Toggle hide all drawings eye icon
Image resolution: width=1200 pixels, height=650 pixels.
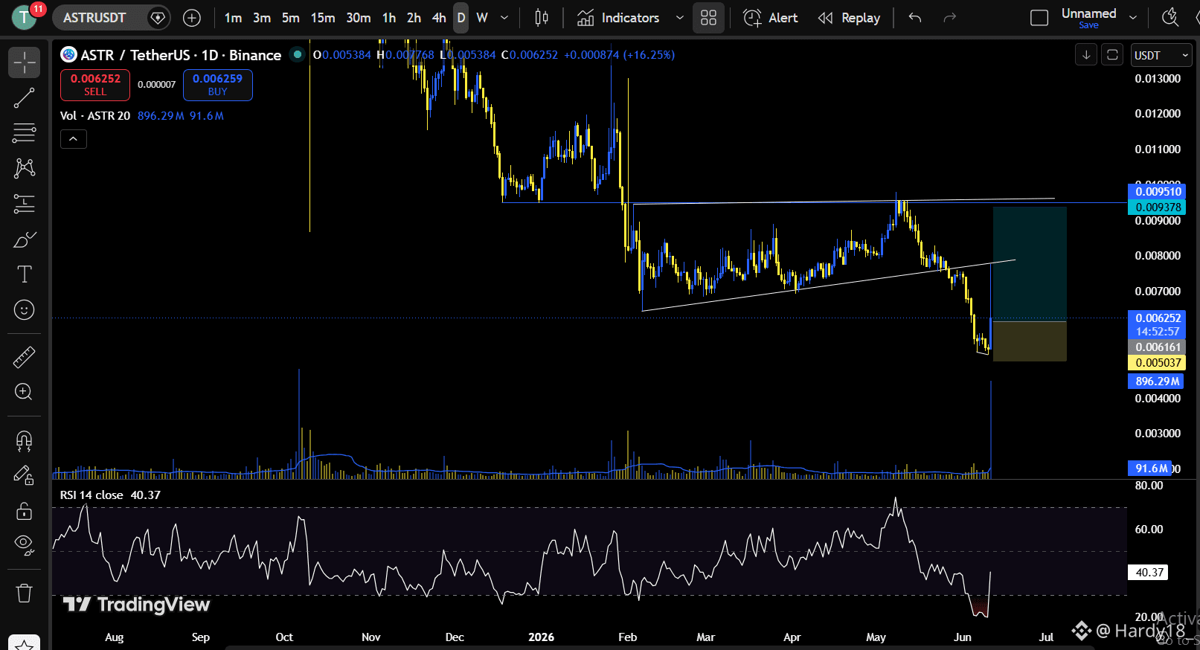24,545
